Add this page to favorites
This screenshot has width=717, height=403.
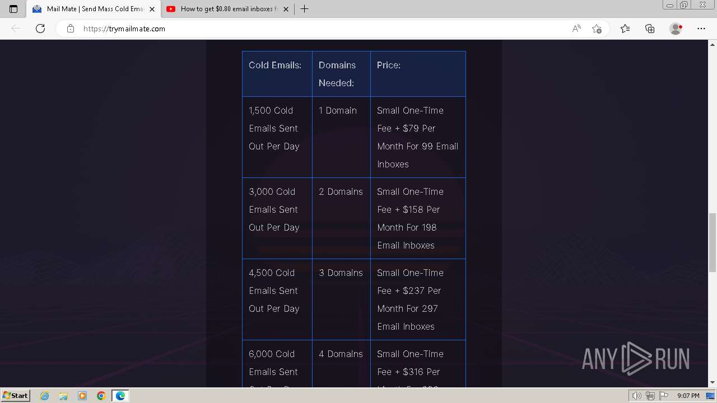(597, 29)
